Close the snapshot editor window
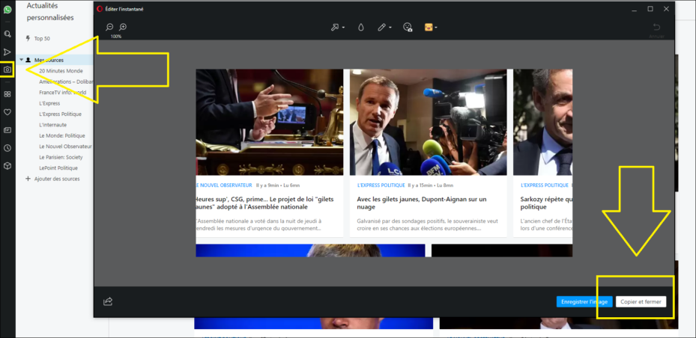The width and height of the screenshot is (696, 338). [666, 9]
